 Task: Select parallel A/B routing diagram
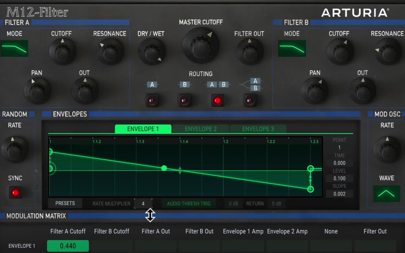tap(251, 84)
